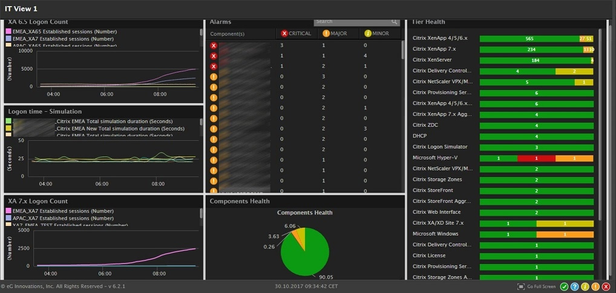
Task: Click the Citrix Web Interface tier label
Action: pos(436,212)
